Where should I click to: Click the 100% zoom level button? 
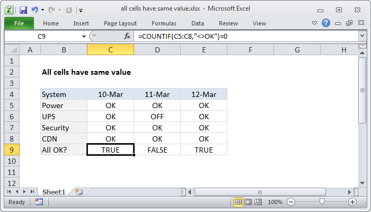275,202
